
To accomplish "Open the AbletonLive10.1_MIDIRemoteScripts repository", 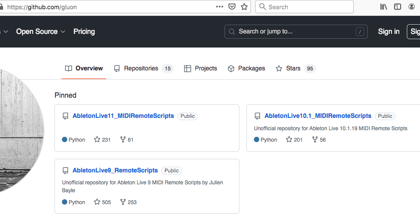I will 318,116.
